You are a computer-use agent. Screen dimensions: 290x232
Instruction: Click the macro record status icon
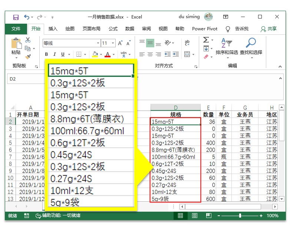[27, 216]
